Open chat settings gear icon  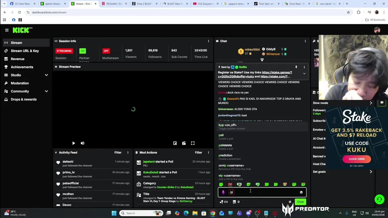[290, 202]
